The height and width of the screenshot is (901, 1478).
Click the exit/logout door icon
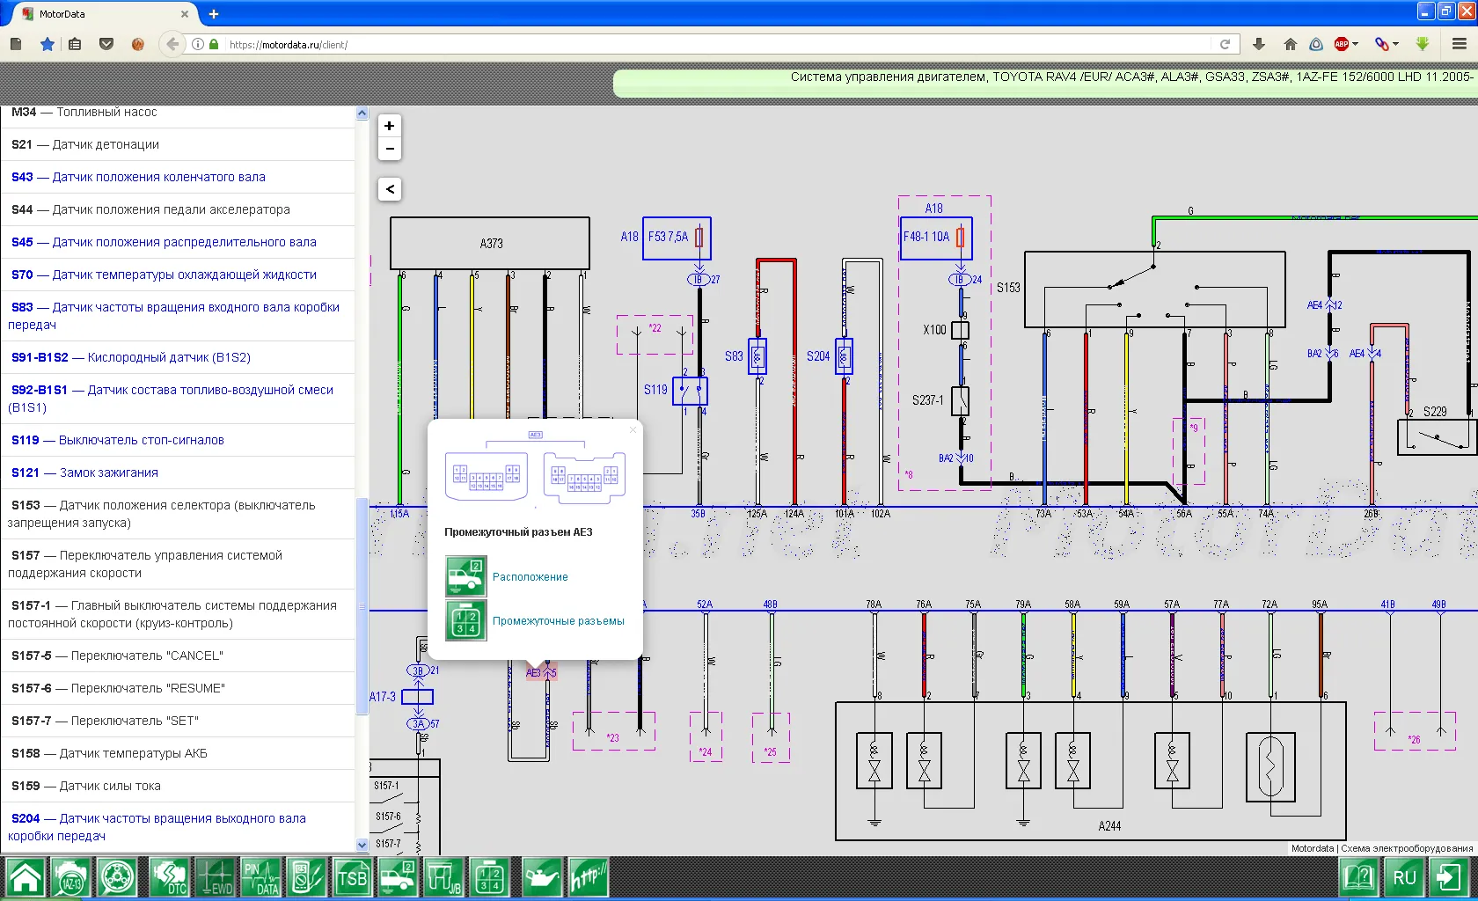(1451, 878)
